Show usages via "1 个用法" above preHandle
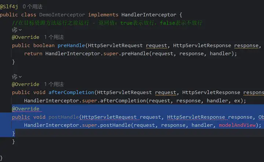The height and width of the screenshot is (162, 264). coord(54,37)
